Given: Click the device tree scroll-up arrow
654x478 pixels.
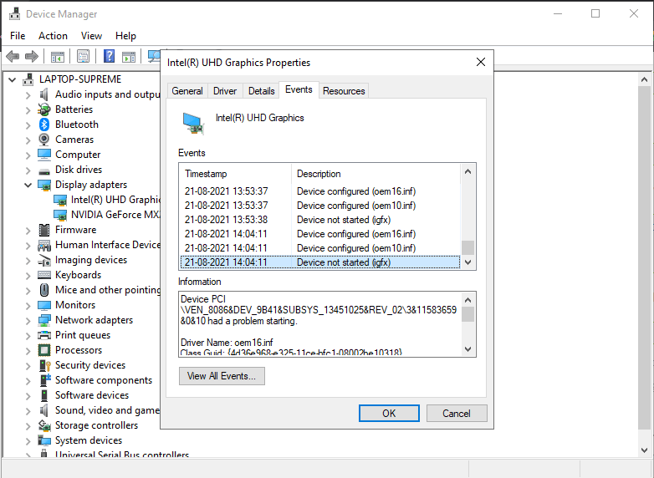Looking at the screenshot, I should coord(644,79).
